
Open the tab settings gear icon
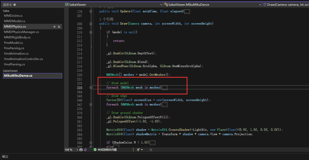[x=15, y=5]
